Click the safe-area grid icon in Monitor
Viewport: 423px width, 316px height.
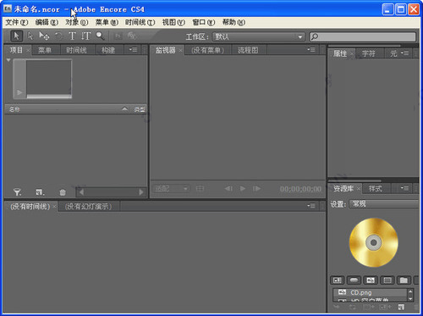200,188
